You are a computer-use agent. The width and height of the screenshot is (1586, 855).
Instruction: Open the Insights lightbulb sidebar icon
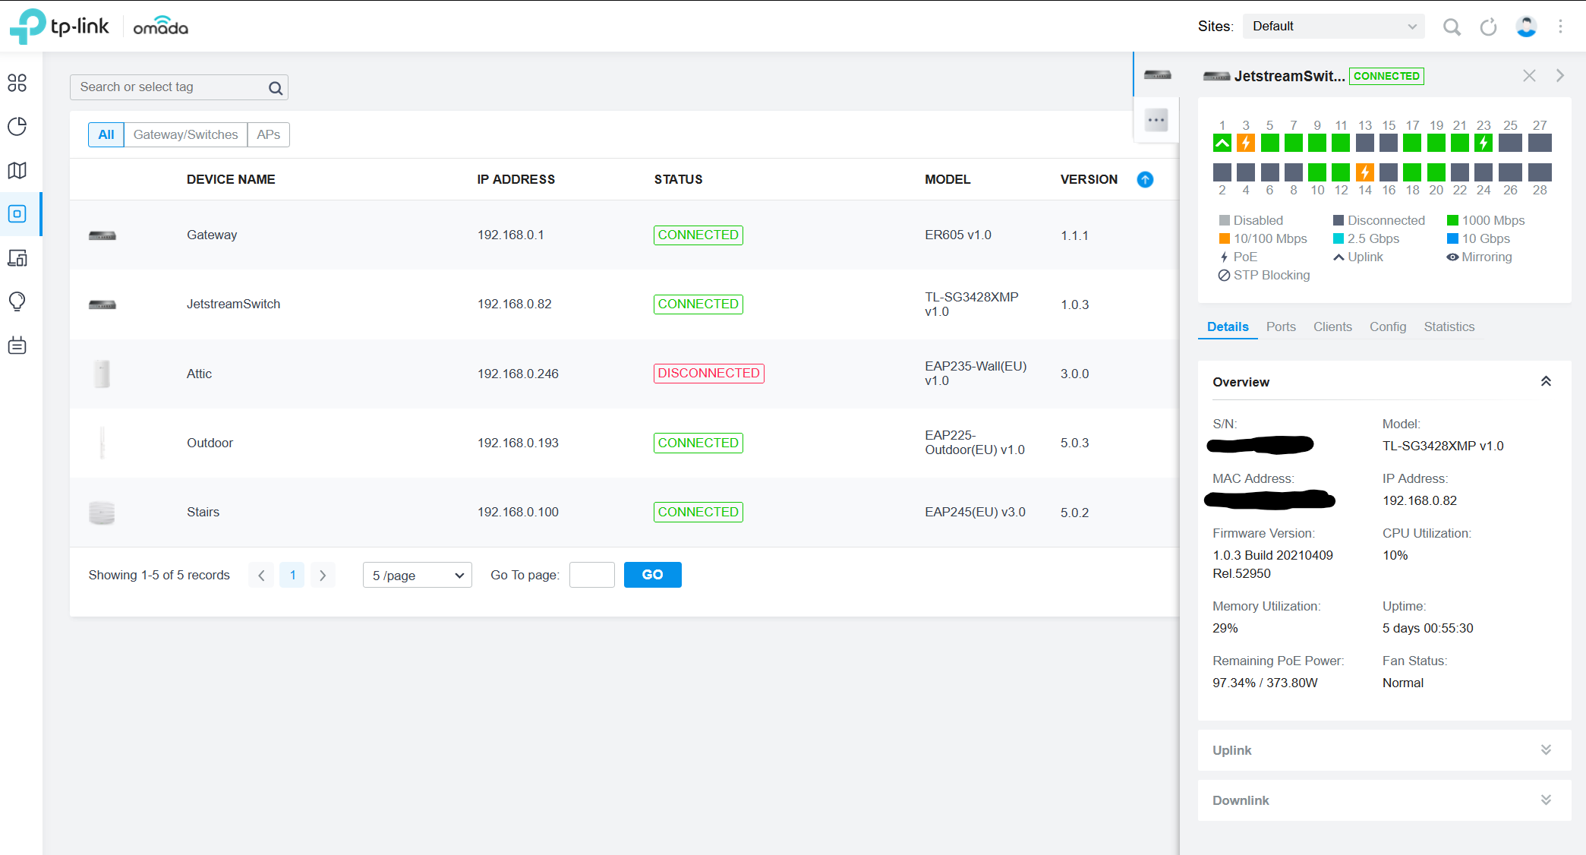point(17,301)
